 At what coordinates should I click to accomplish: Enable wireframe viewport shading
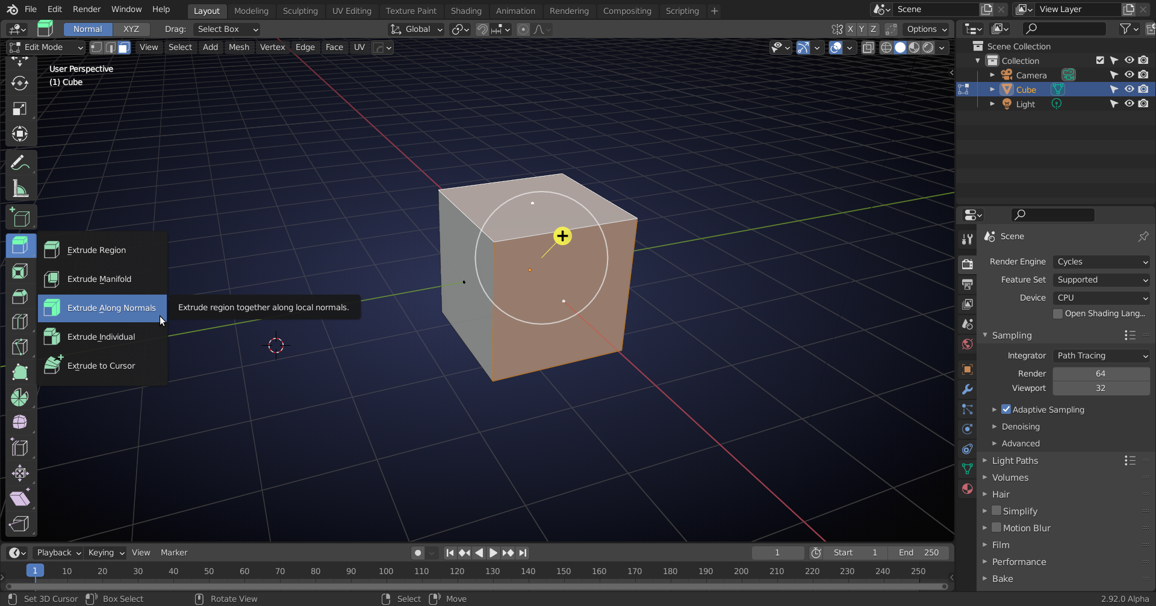(886, 48)
